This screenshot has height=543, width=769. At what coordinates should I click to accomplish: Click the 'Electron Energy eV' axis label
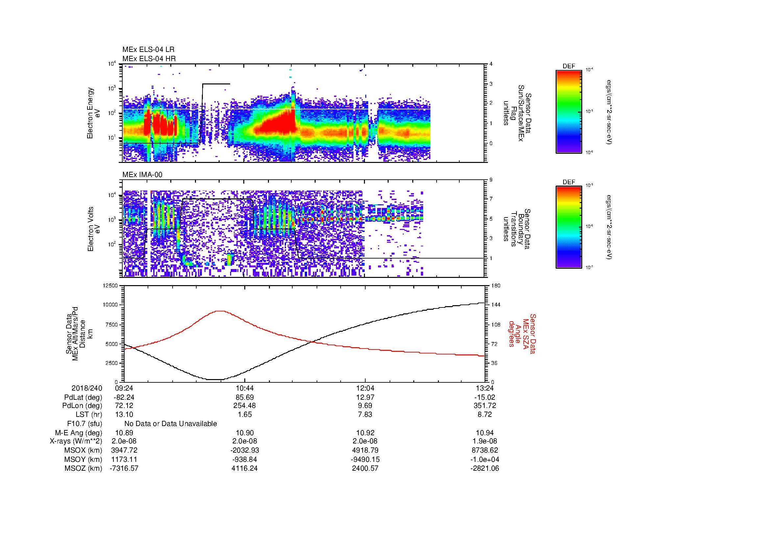[x=93, y=113]
